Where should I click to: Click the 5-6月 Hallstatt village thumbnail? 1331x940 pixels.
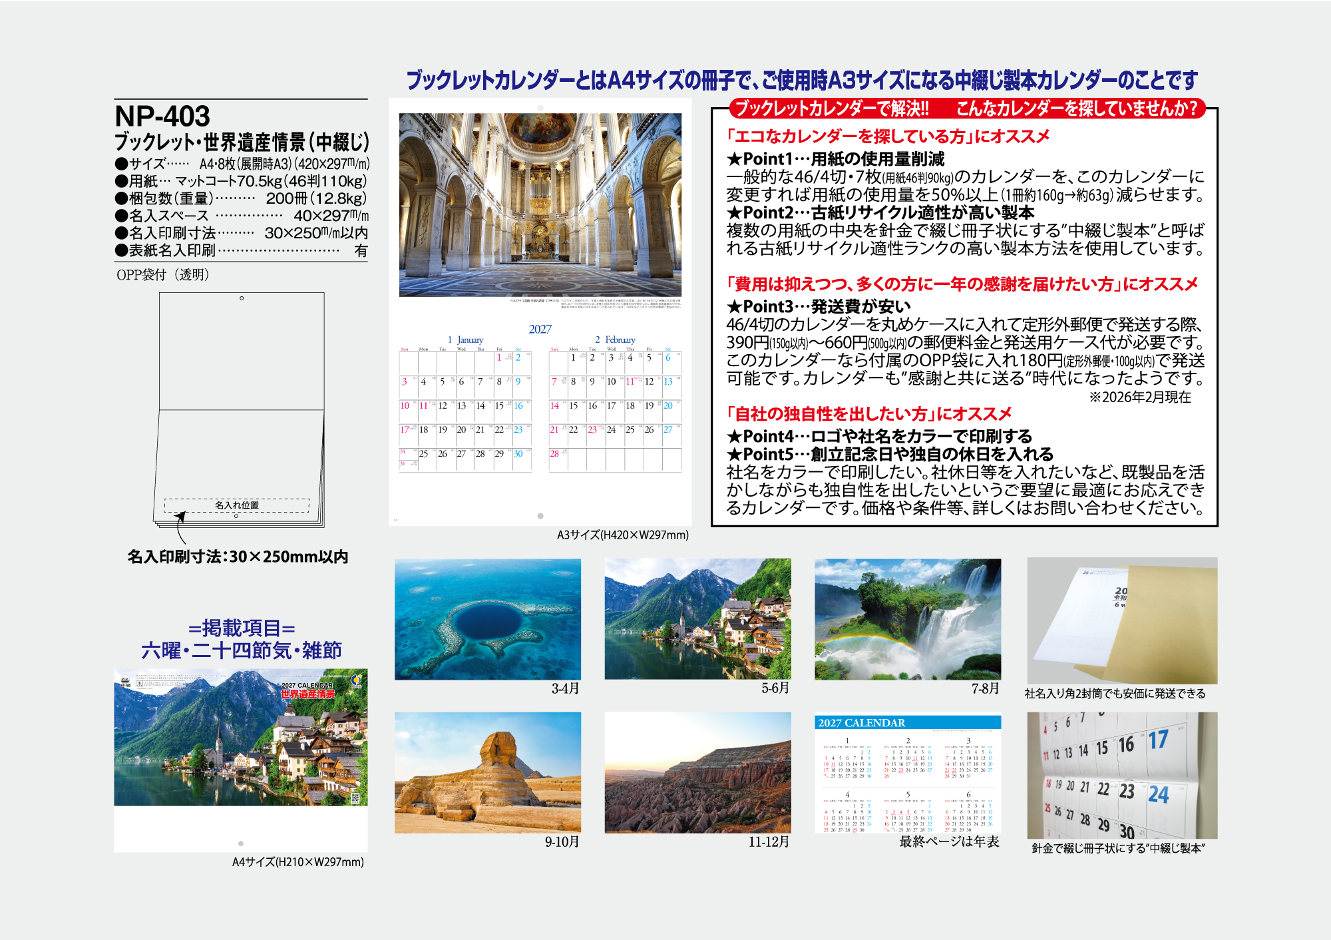697,619
